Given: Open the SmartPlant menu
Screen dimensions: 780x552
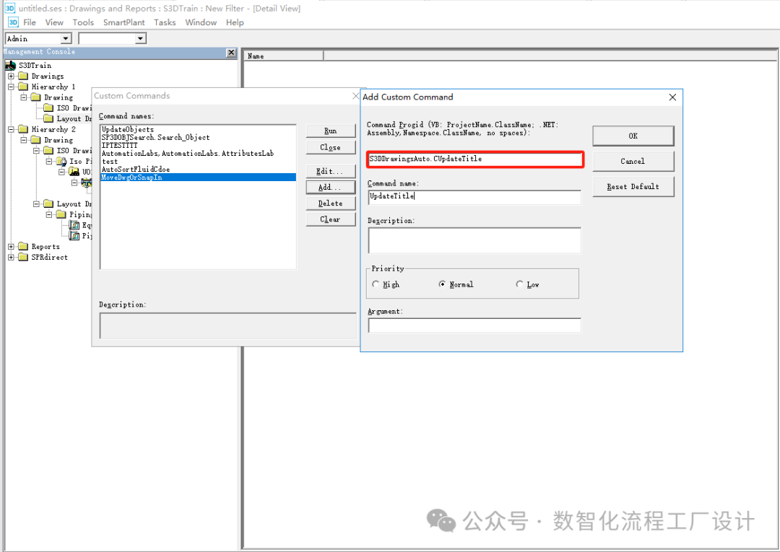Looking at the screenshot, I should coord(124,22).
